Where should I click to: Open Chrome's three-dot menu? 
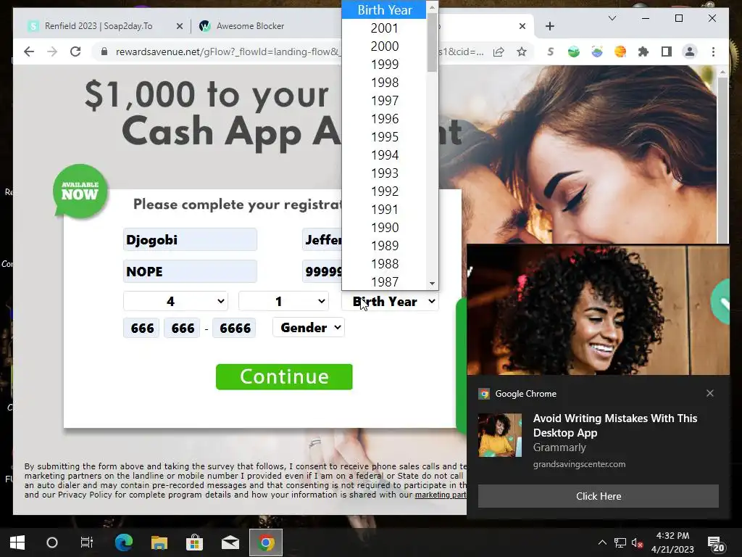click(x=713, y=51)
